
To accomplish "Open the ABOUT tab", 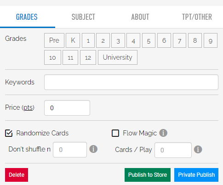I will [x=140, y=17].
